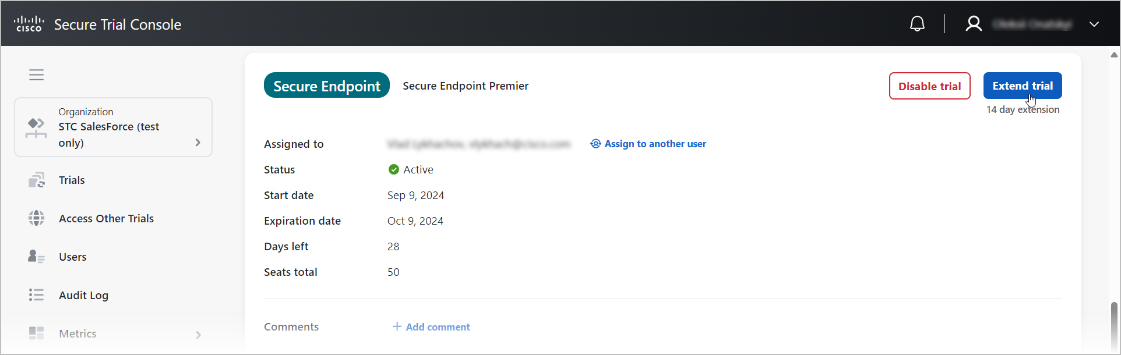This screenshot has height=355, width=1121.
Task: Expand the Metrics submenu chevron
Action: pyautogui.click(x=199, y=335)
